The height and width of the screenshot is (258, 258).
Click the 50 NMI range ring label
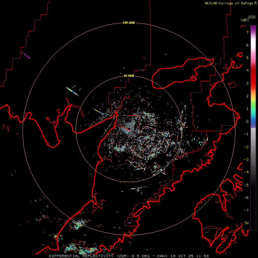point(129,76)
